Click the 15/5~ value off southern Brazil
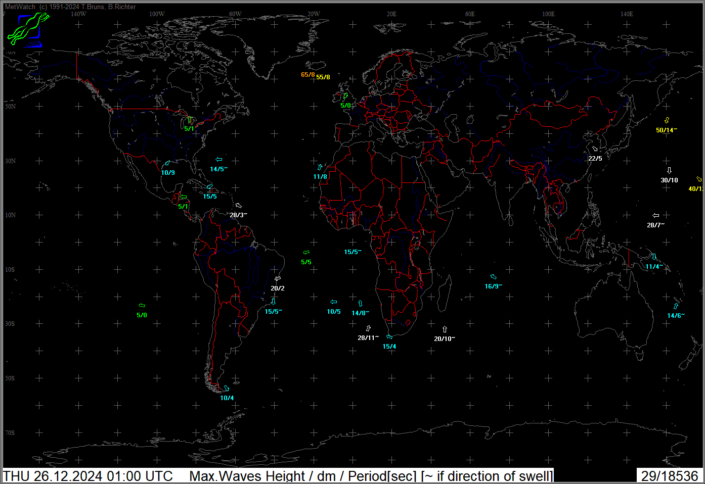 tap(274, 312)
